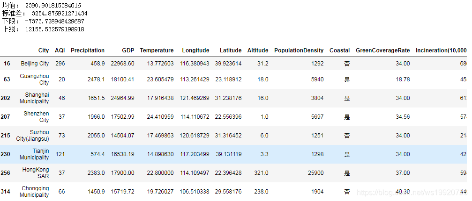Select the Beijing City cell
The image size is (472, 201).
tap(35, 64)
